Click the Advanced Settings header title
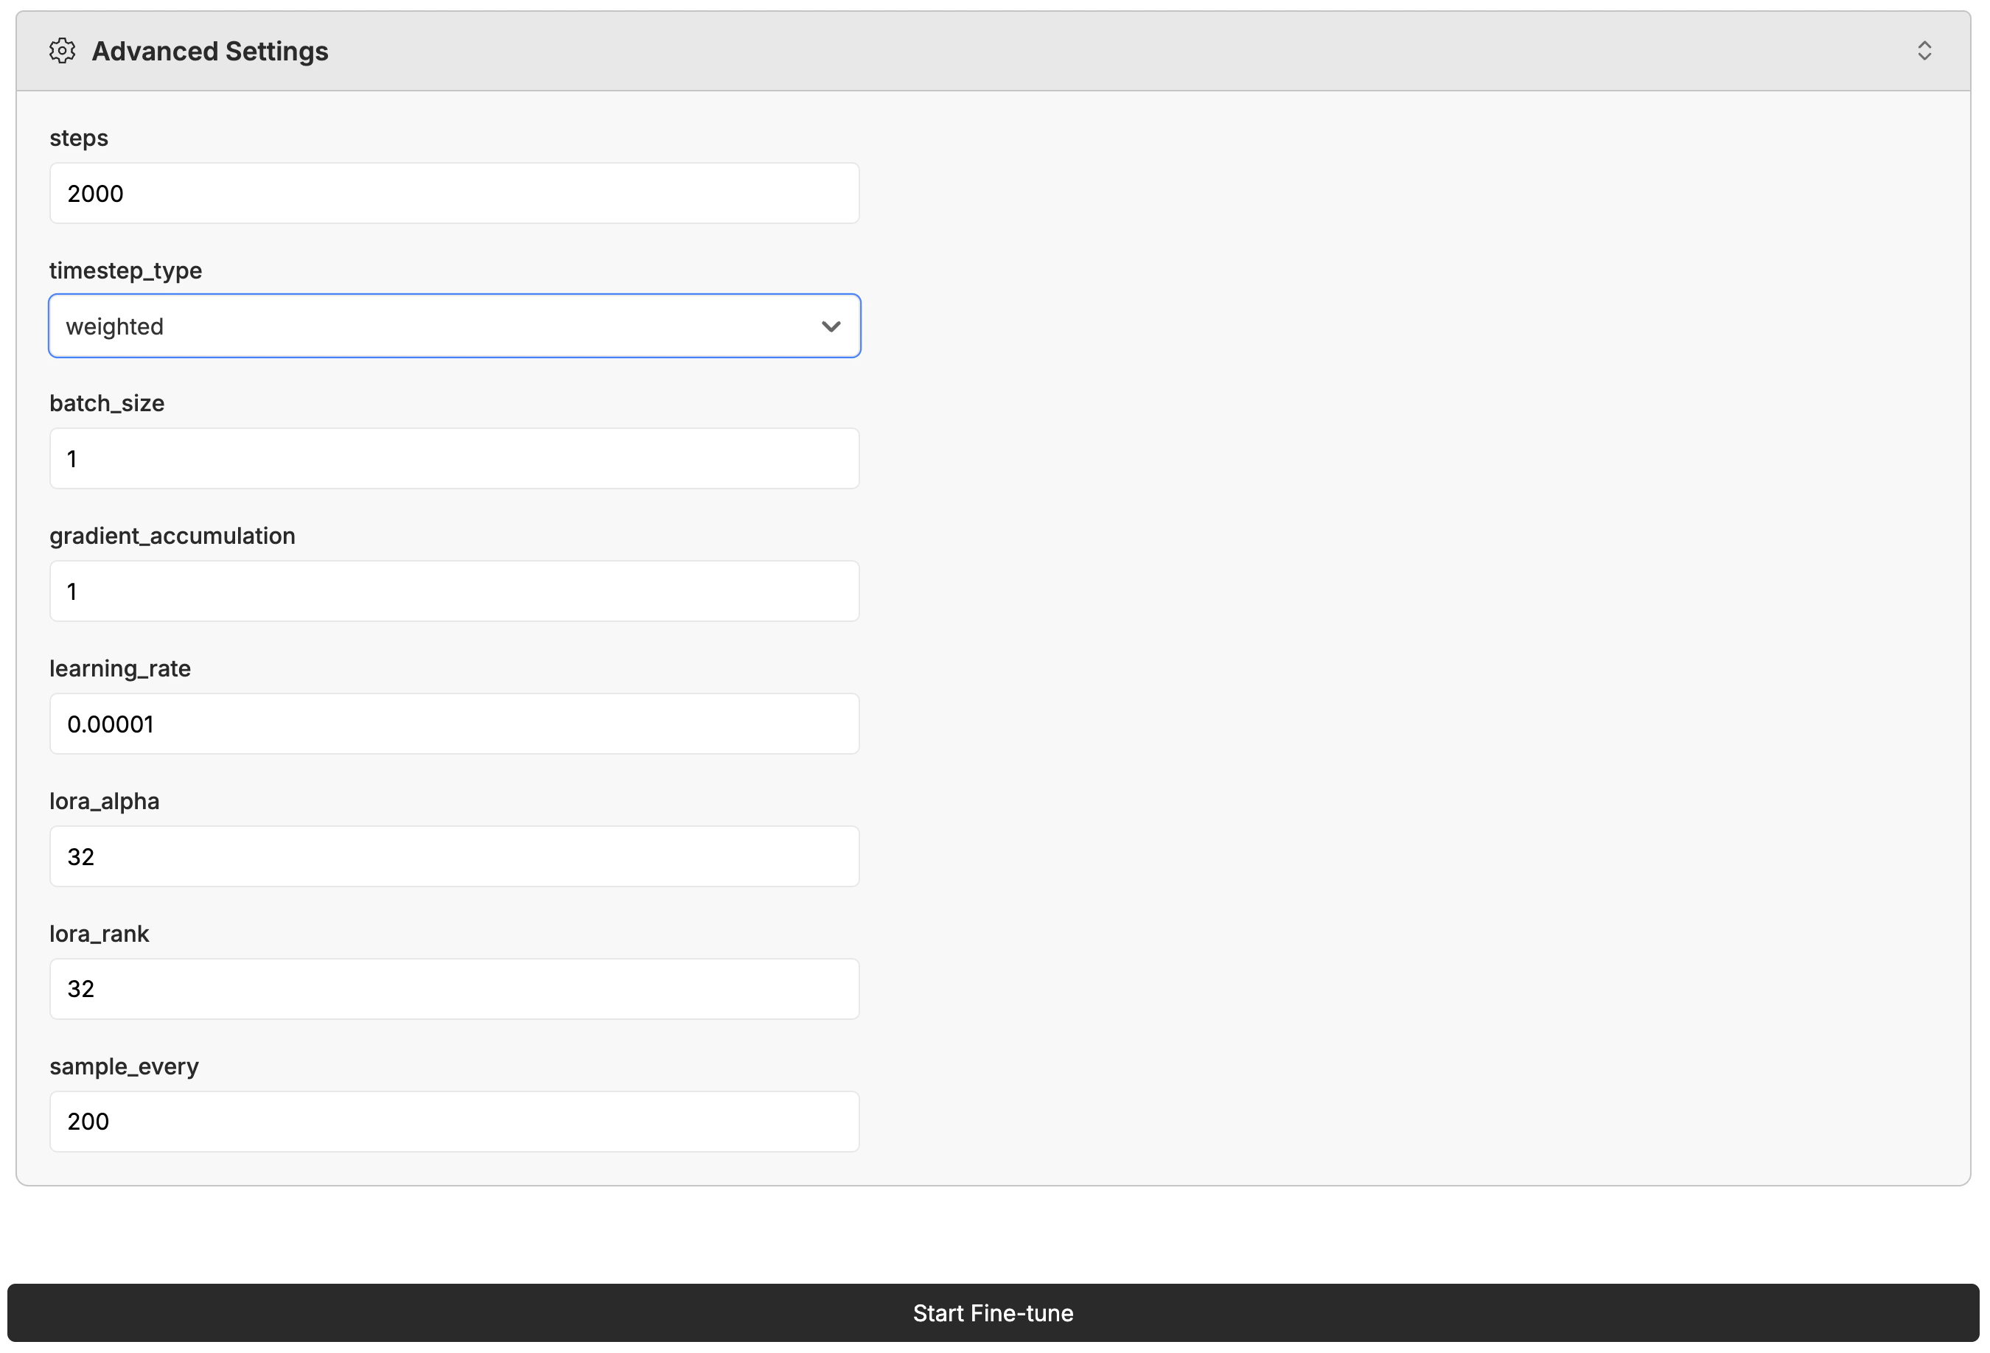Image resolution: width=1990 pixels, height=1353 pixels. click(210, 51)
